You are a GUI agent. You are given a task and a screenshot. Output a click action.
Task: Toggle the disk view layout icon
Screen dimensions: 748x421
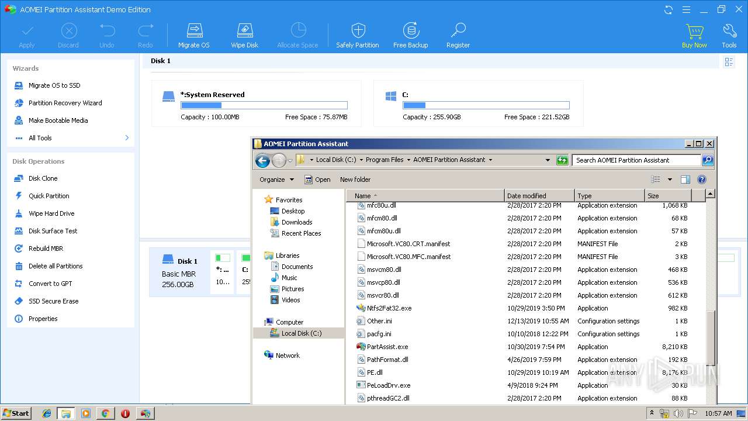coord(729,61)
